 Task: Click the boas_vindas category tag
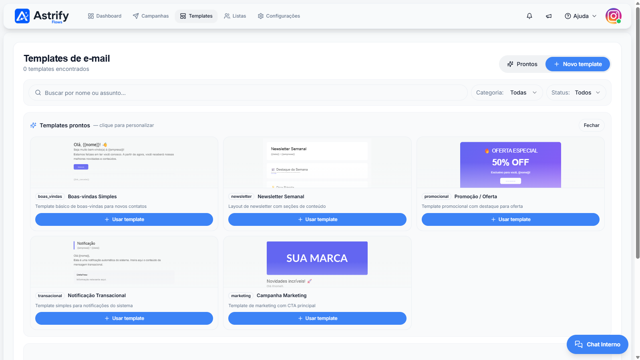coord(50,197)
